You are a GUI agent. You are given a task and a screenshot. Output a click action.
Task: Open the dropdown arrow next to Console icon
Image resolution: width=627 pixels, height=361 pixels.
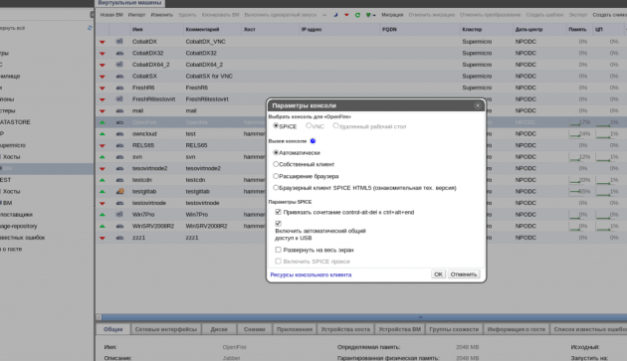[x=374, y=15]
